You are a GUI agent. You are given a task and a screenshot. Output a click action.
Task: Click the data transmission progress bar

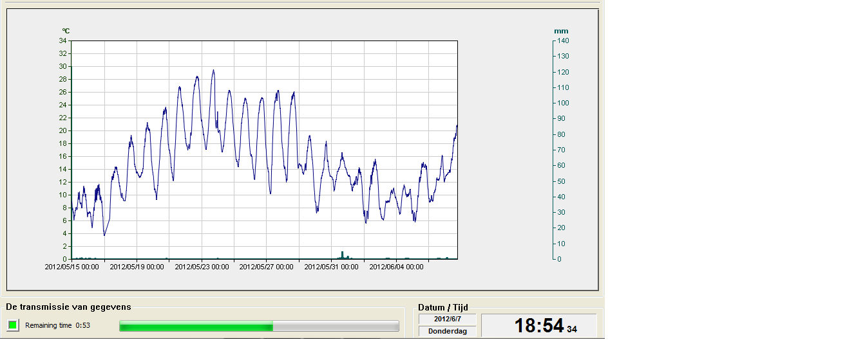click(x=259, y=327)
